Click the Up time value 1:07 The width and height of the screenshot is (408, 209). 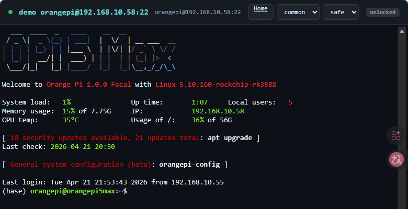click(x=200, y=102)
